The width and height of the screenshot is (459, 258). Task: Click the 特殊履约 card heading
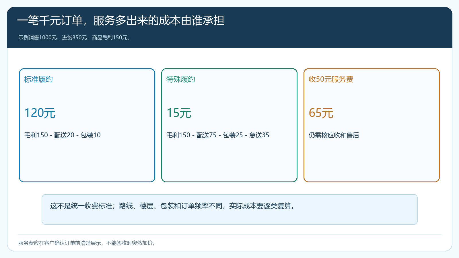181,79
